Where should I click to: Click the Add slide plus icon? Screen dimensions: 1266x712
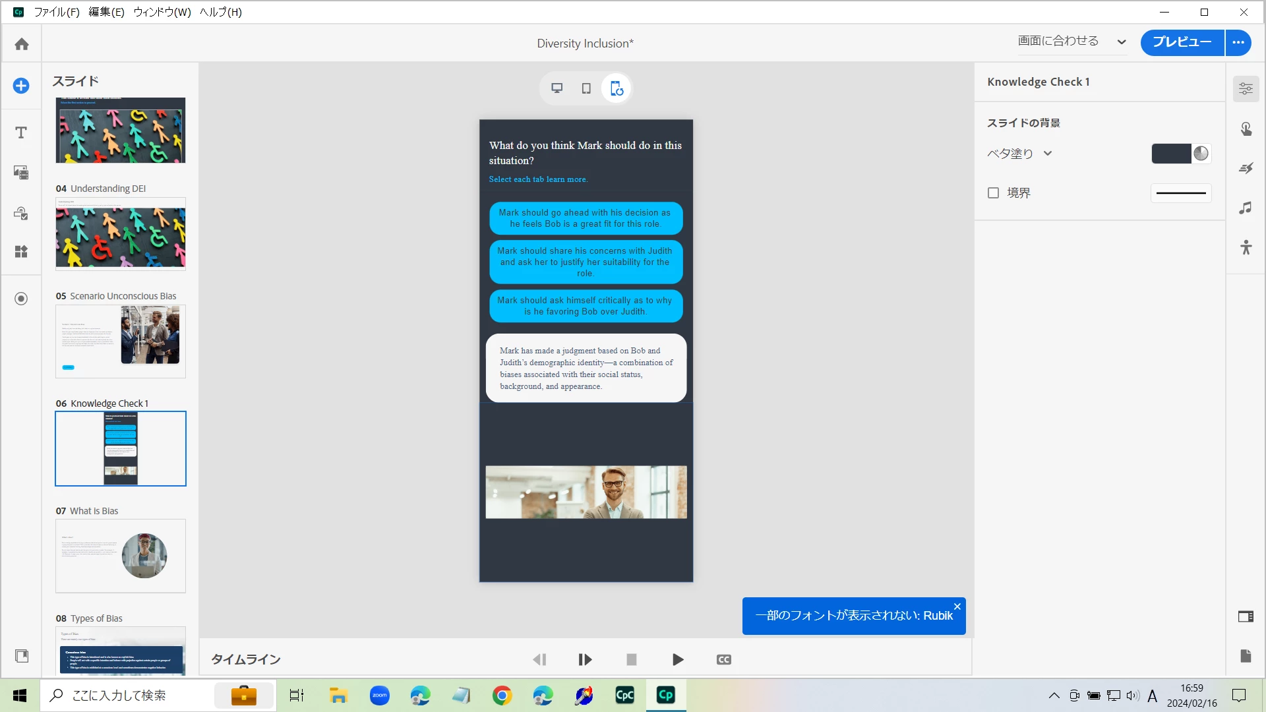[21, 86]
